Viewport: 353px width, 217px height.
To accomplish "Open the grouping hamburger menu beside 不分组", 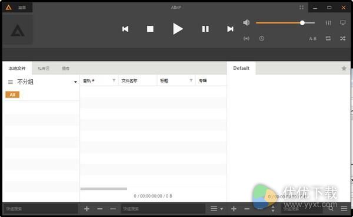I will 11,82.
